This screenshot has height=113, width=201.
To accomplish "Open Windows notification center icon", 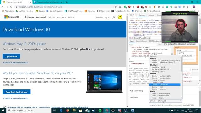I will [197, 110].
